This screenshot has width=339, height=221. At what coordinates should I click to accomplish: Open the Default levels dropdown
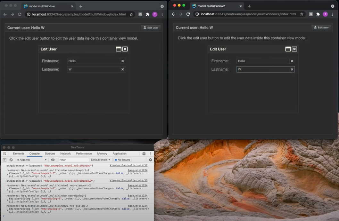[x=101, y=160]
